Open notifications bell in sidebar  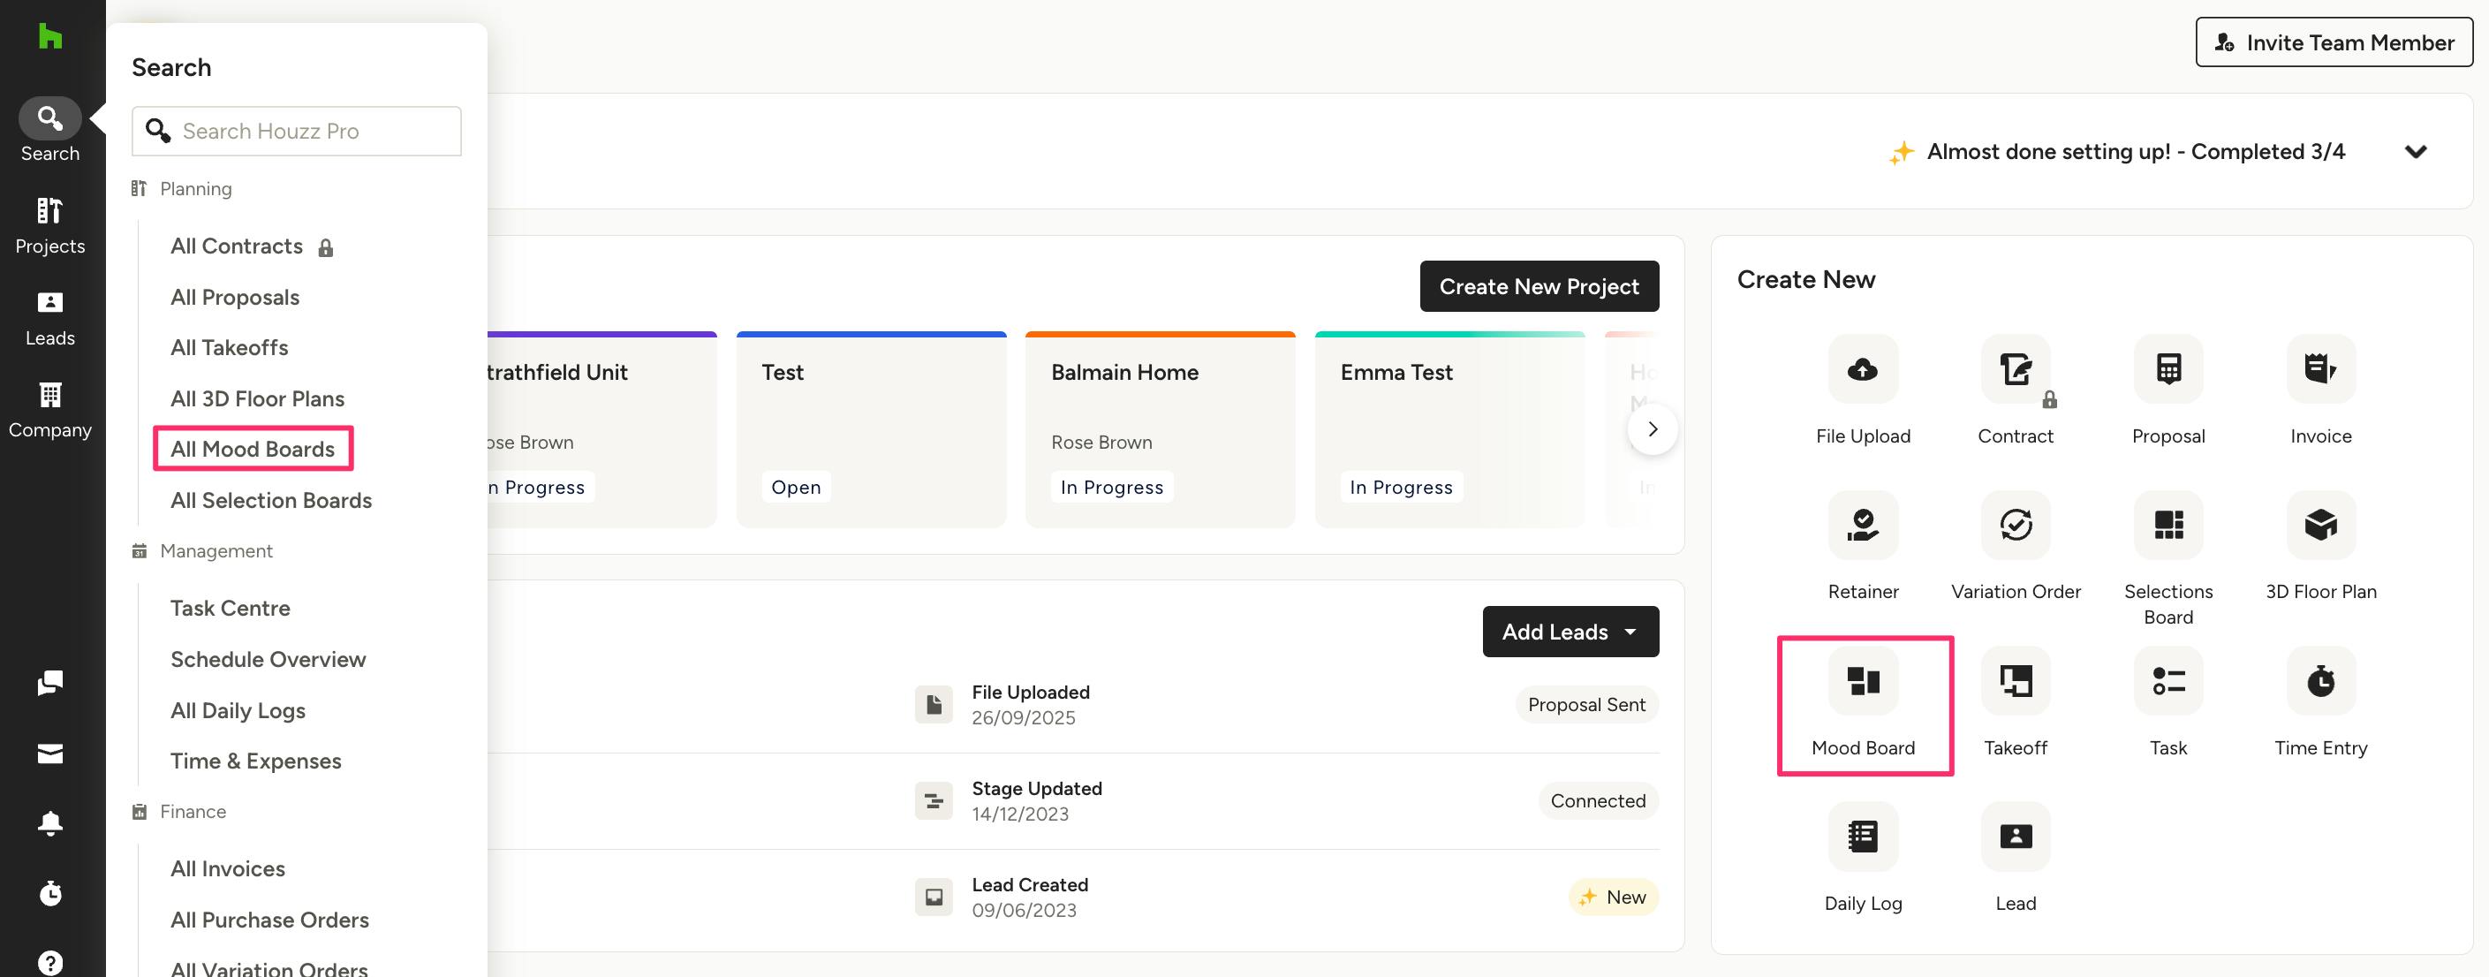click(x=50, y=822)
